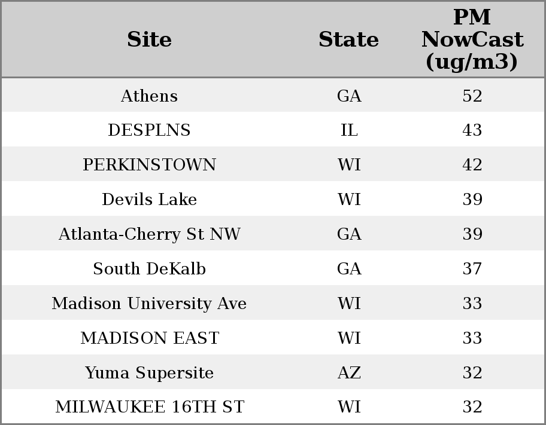Viewport: 546px width, 425px height.
Task: Click the Site column header
Action: [149, 39]
